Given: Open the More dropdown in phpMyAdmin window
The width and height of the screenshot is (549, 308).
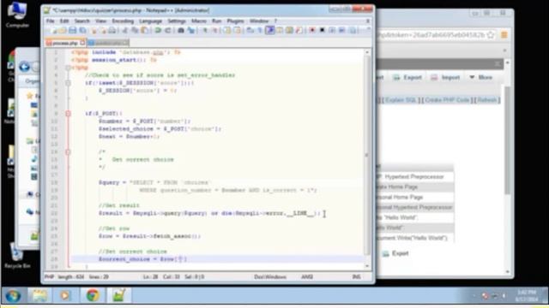Looking at the screenshot, I should (480, 77).
